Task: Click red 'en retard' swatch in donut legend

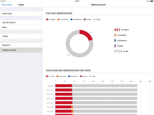Action: tap(47, 19)
